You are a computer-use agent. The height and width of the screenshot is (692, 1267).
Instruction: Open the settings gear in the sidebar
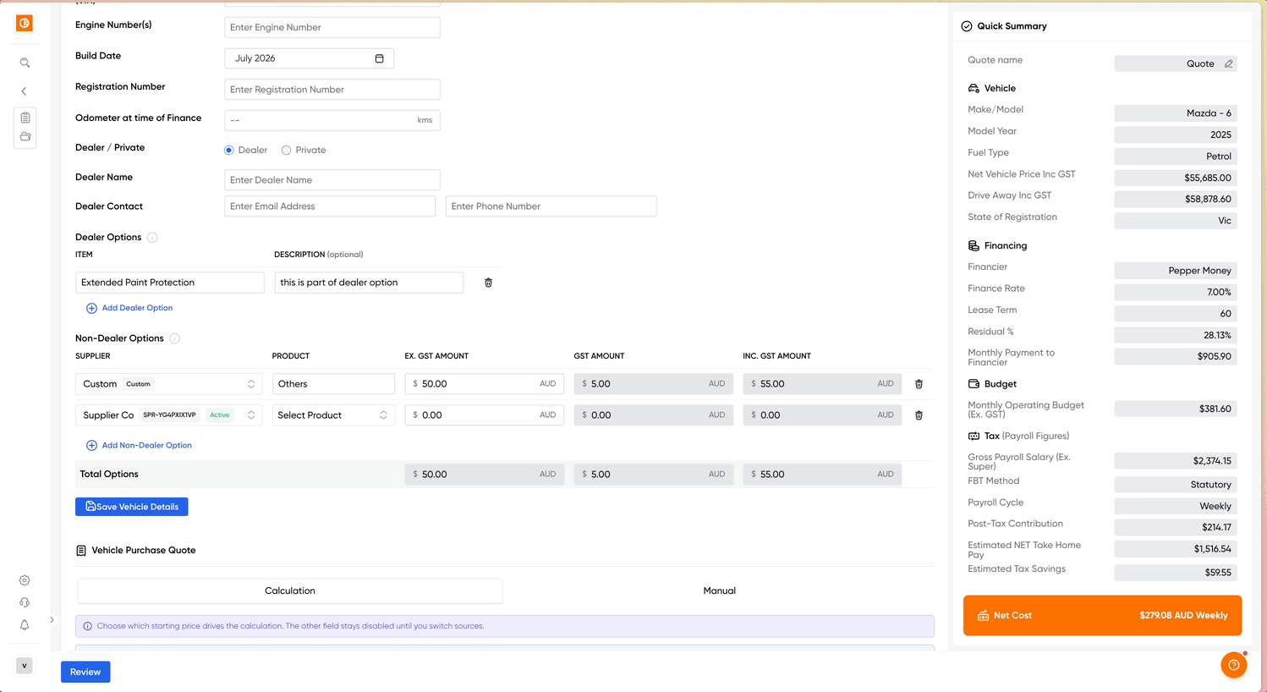click(25, 580)
